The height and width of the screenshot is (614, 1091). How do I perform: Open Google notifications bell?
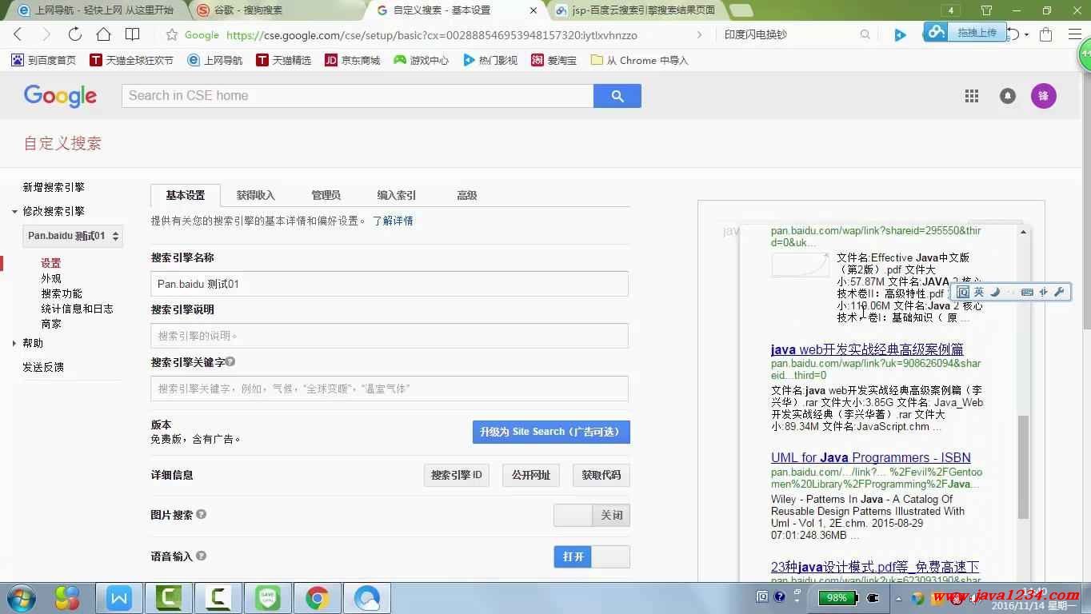1008,96
